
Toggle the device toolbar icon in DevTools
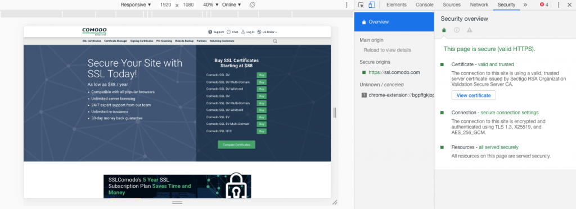pyautogui.click(x=371, y=4)
